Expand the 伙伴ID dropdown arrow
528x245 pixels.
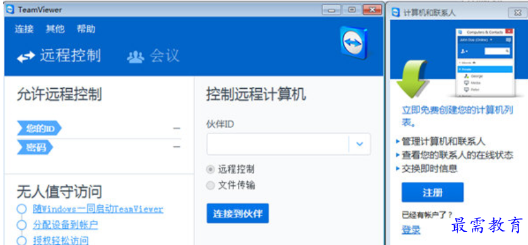pyautogui.click(x=360, y=144)
